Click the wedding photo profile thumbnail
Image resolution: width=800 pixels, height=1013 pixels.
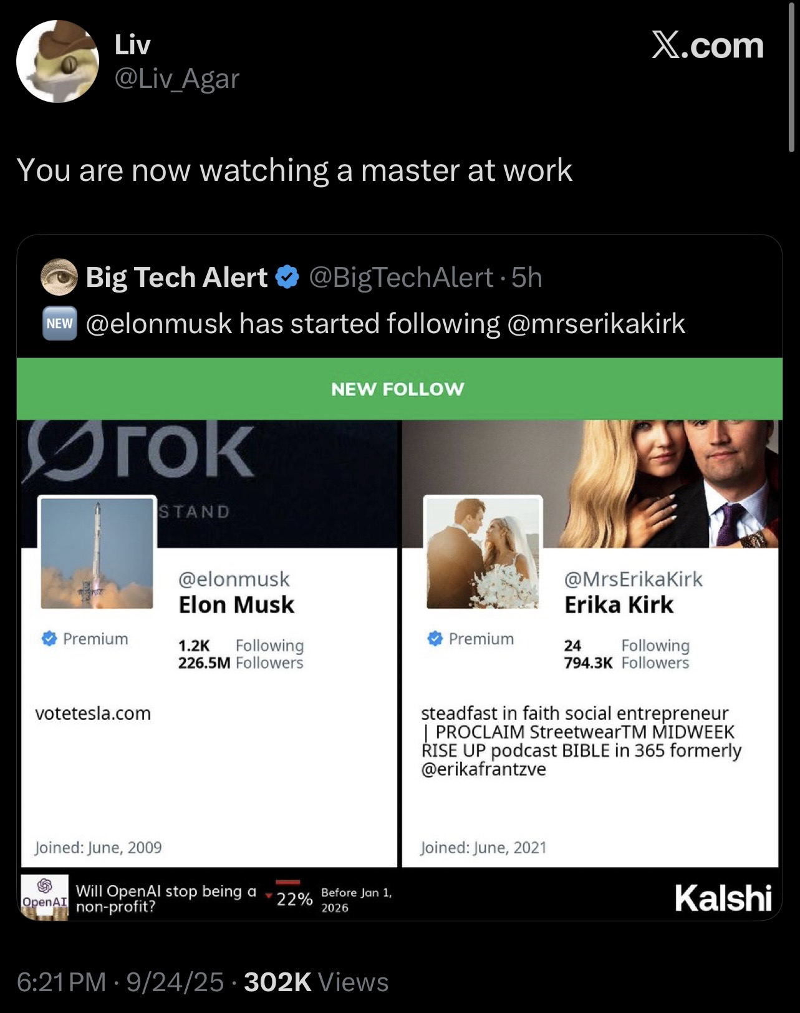coord(482,553)
